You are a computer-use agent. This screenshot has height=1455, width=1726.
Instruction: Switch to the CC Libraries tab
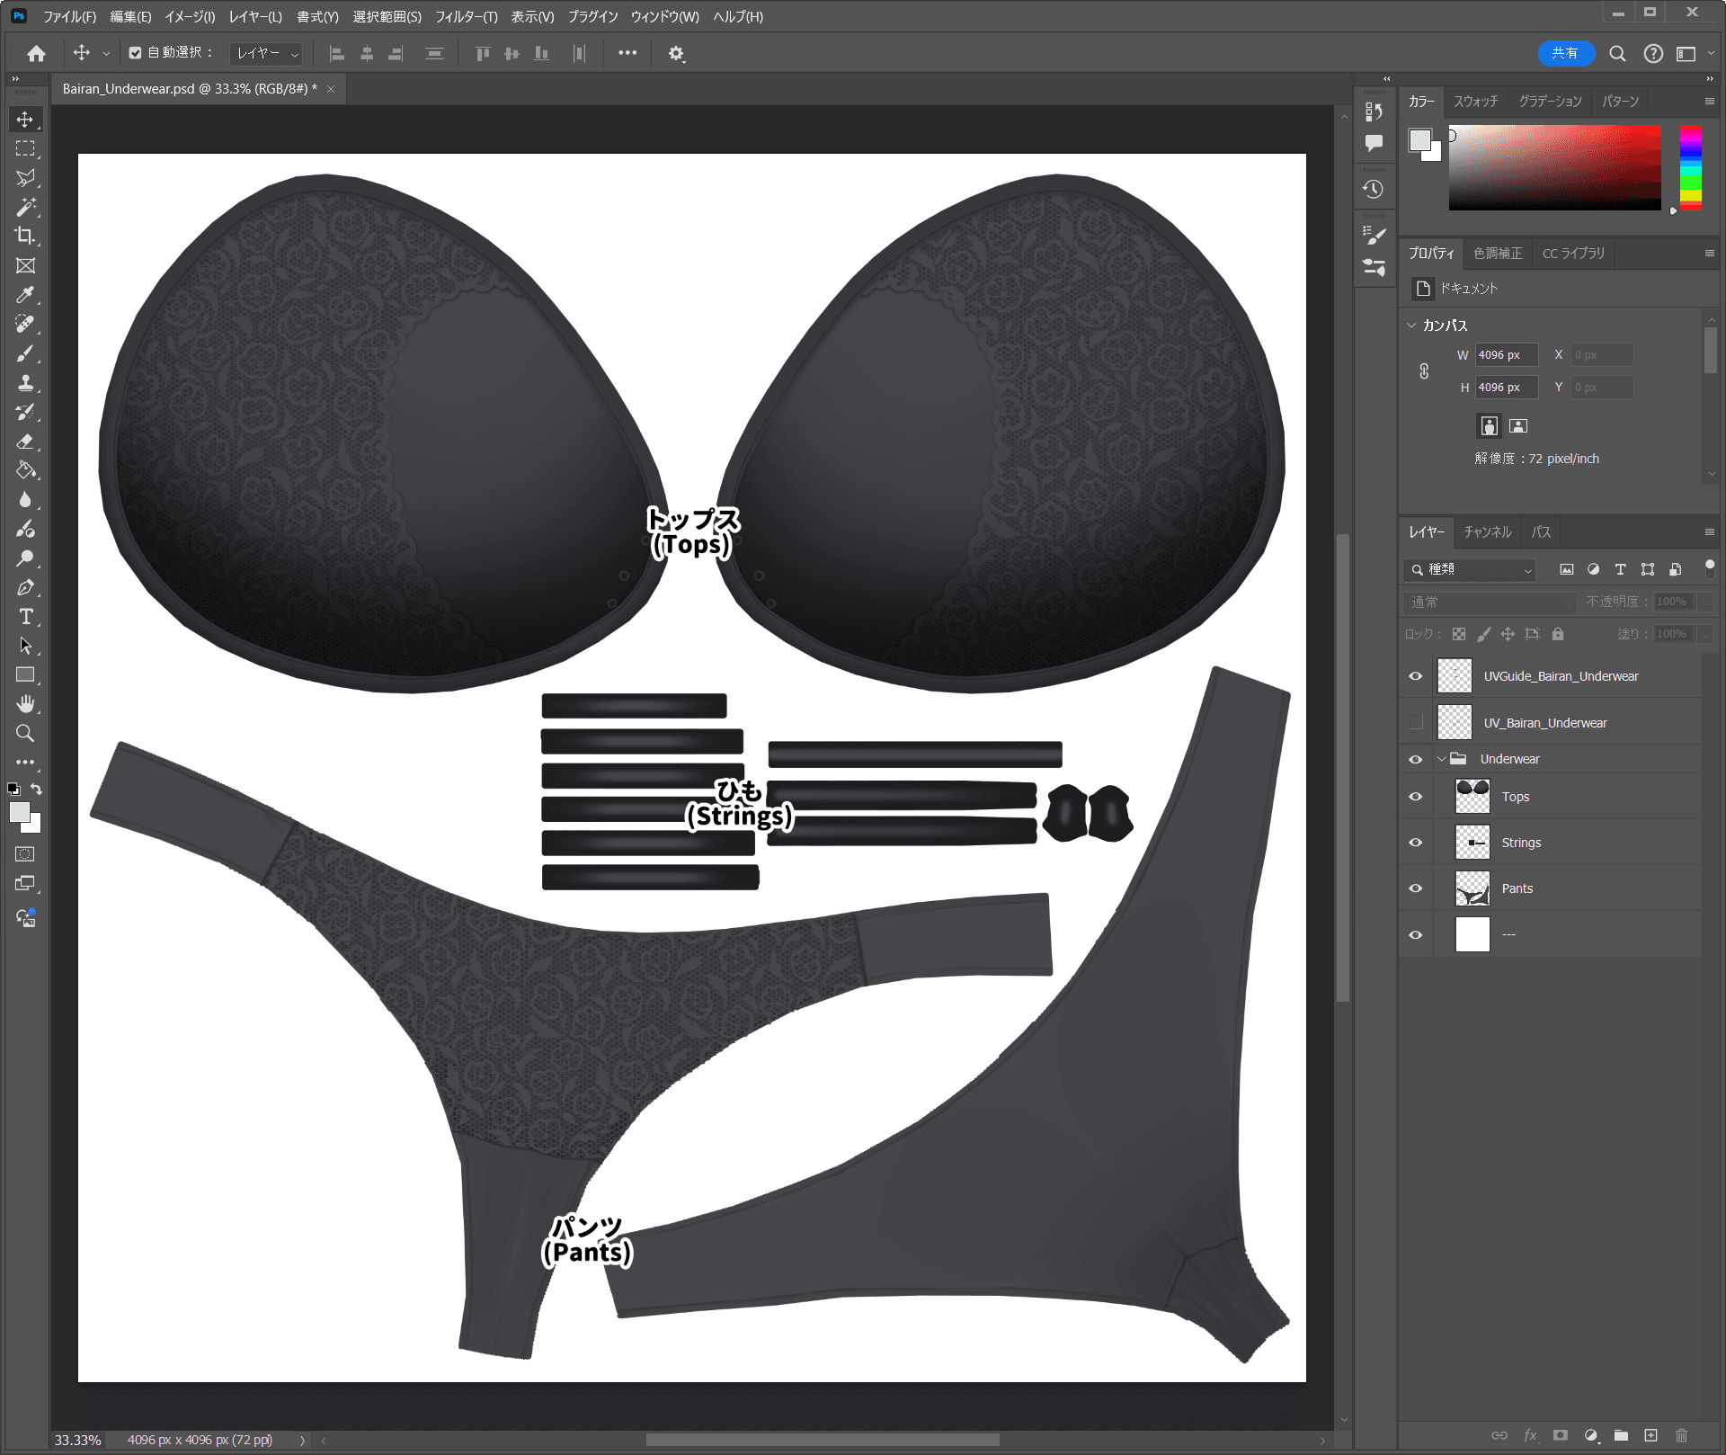point(1573,254)
